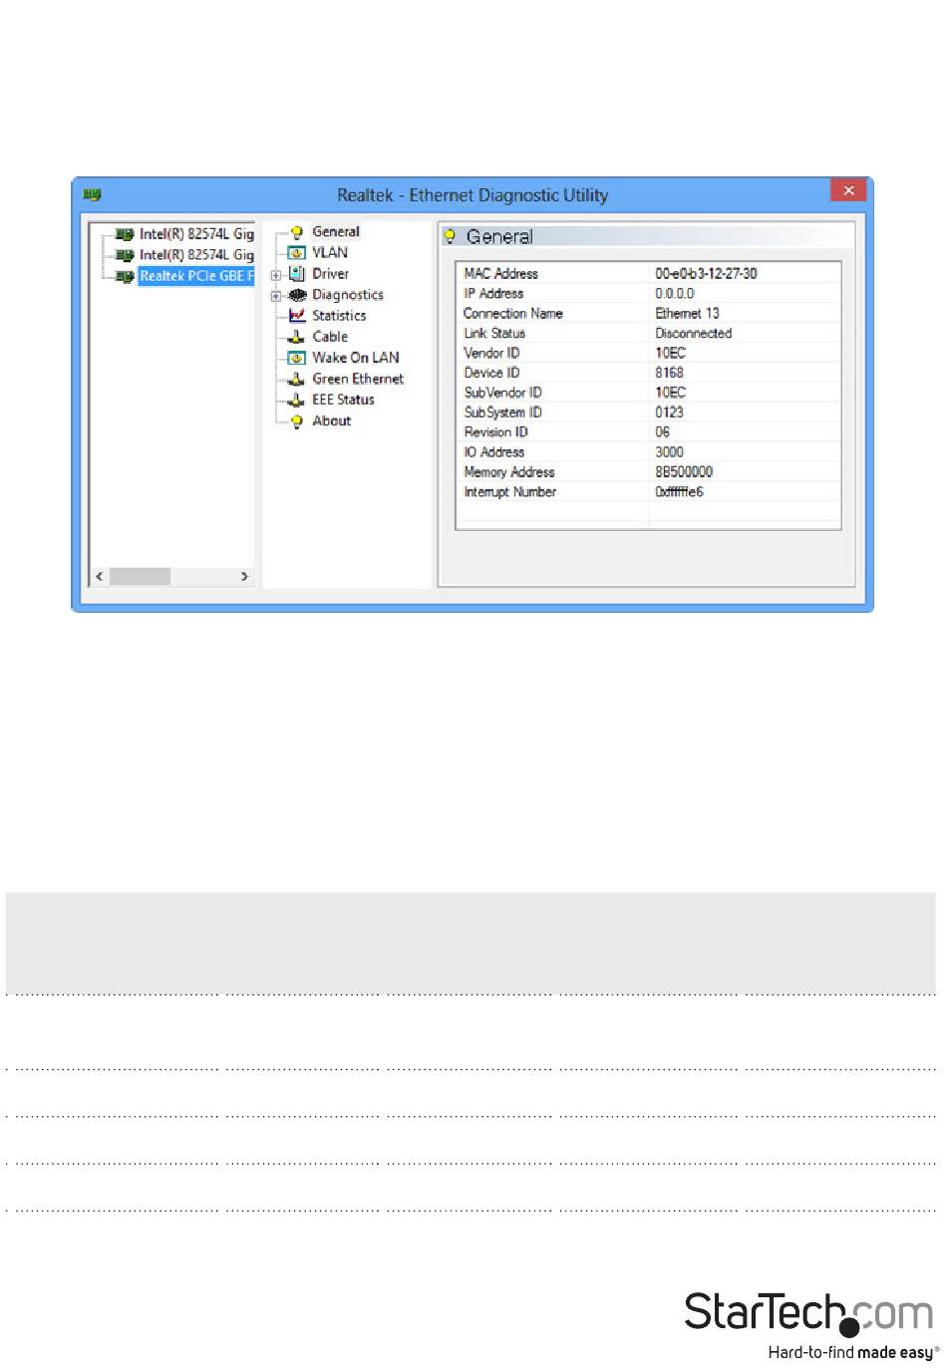Open the About page
947x1368 pixels.
[x=331, y=421]
